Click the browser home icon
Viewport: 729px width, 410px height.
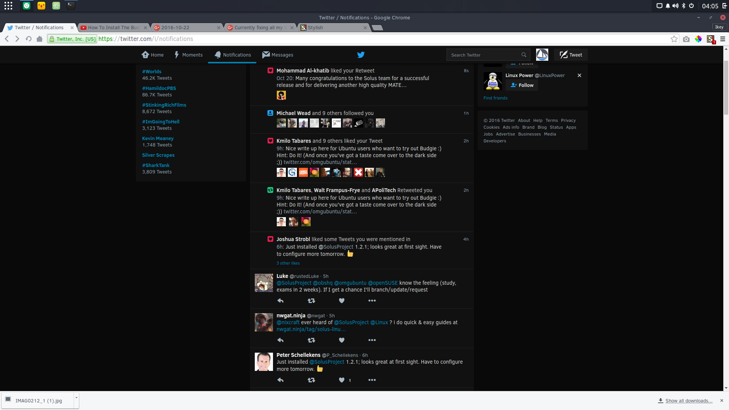click(39, 39)
